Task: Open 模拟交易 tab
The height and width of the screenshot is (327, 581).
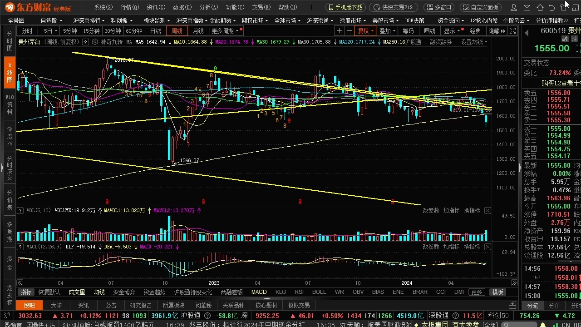Action: pos(299,305)
